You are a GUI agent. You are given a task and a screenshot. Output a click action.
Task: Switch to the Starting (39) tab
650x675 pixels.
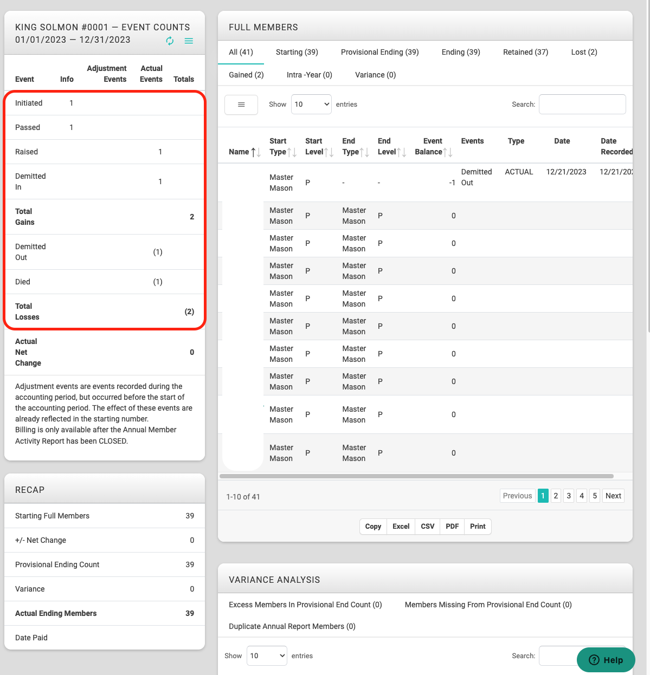tap(297, 52)
